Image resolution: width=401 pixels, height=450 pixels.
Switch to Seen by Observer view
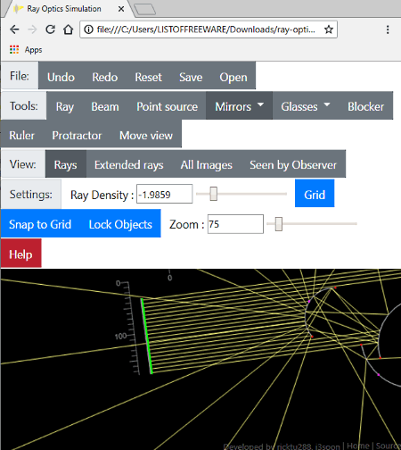(x=293, y=164)
